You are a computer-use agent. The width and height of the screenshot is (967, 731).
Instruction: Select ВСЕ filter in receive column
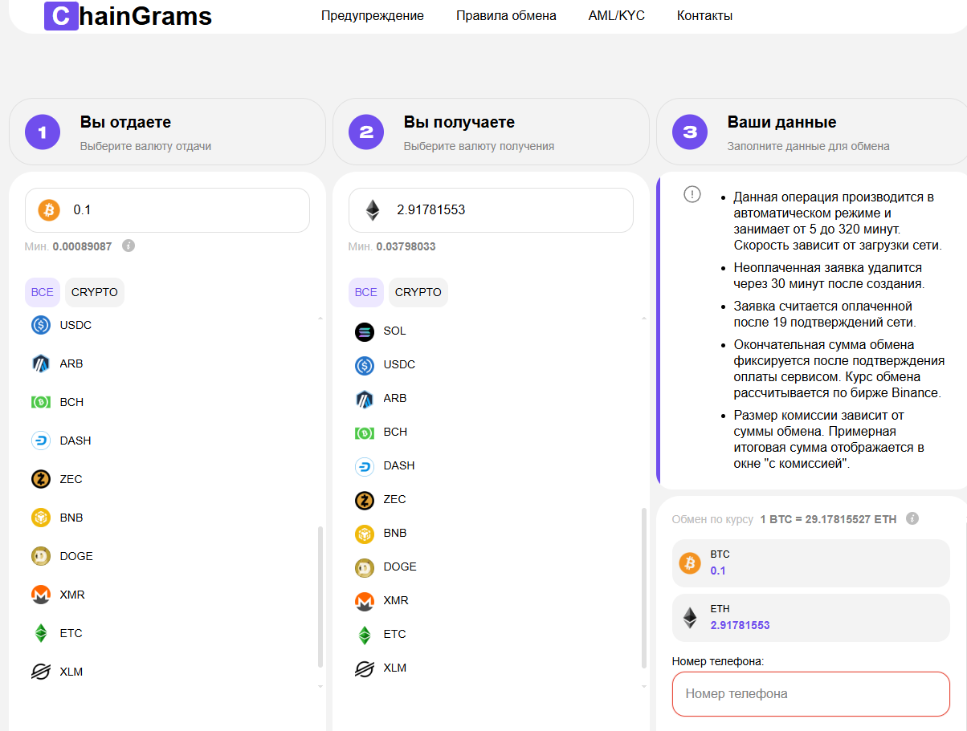pyautogui.click(x=365, y=292)
